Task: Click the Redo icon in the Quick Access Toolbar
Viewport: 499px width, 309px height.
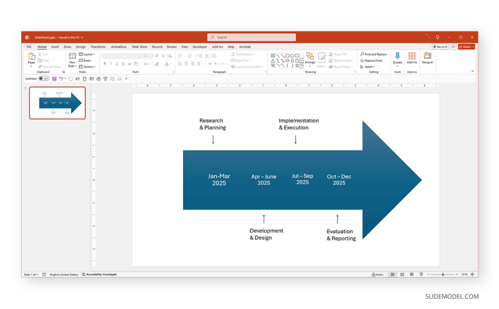Action: tap(71, 79)
